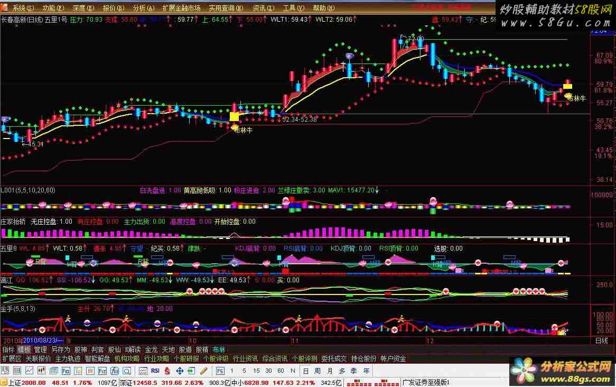Open the f(x) formula manager icon
This screenshot has height=387, width=616.
tap(114, 371)
